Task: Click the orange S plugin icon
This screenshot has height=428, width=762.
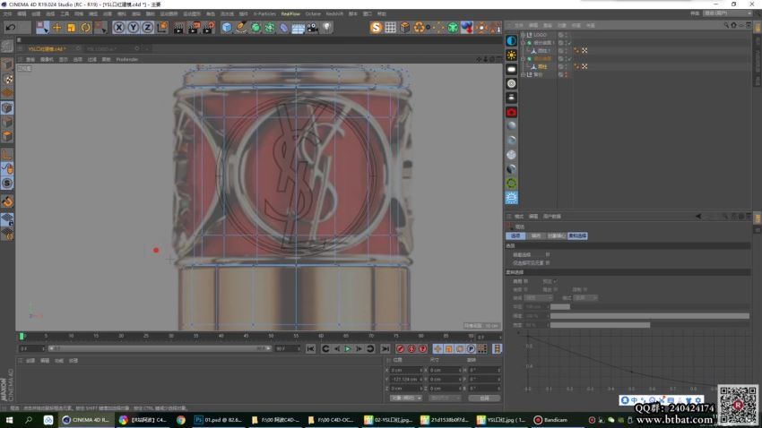Action: (376, 28)
